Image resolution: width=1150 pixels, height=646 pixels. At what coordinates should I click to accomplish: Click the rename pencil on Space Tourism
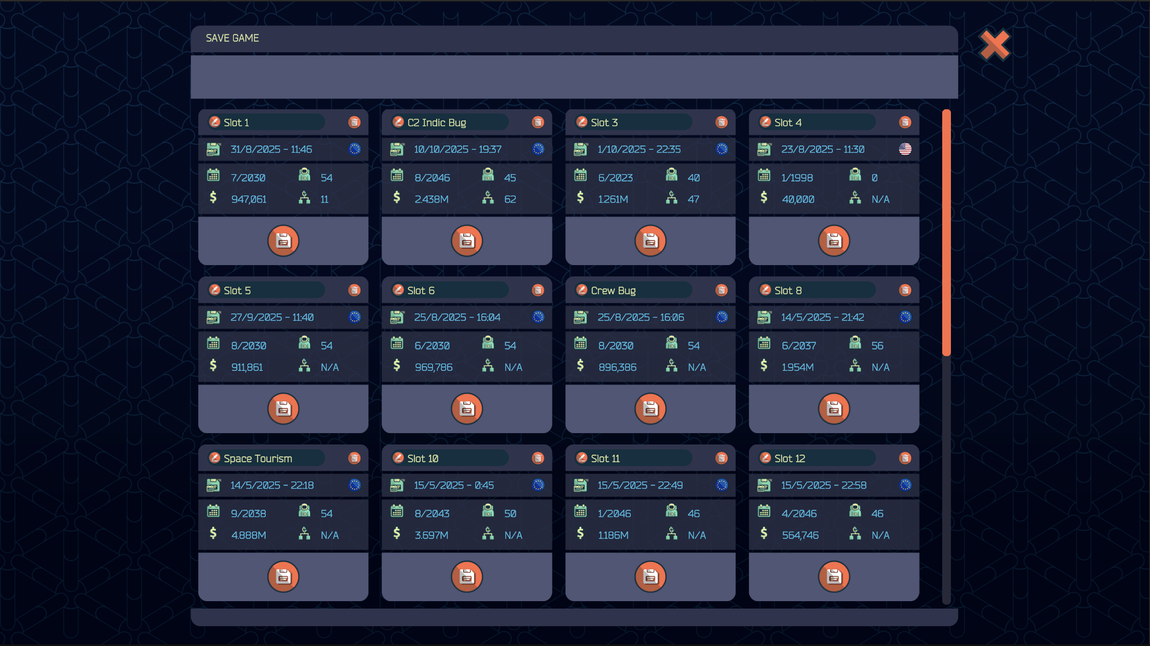215,458
